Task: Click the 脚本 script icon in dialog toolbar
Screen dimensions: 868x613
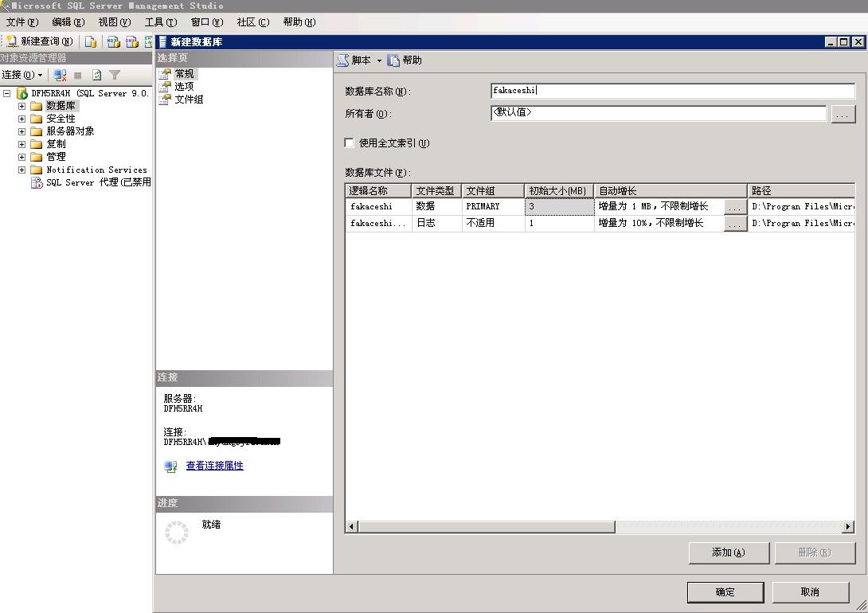Action: (342, 61)
